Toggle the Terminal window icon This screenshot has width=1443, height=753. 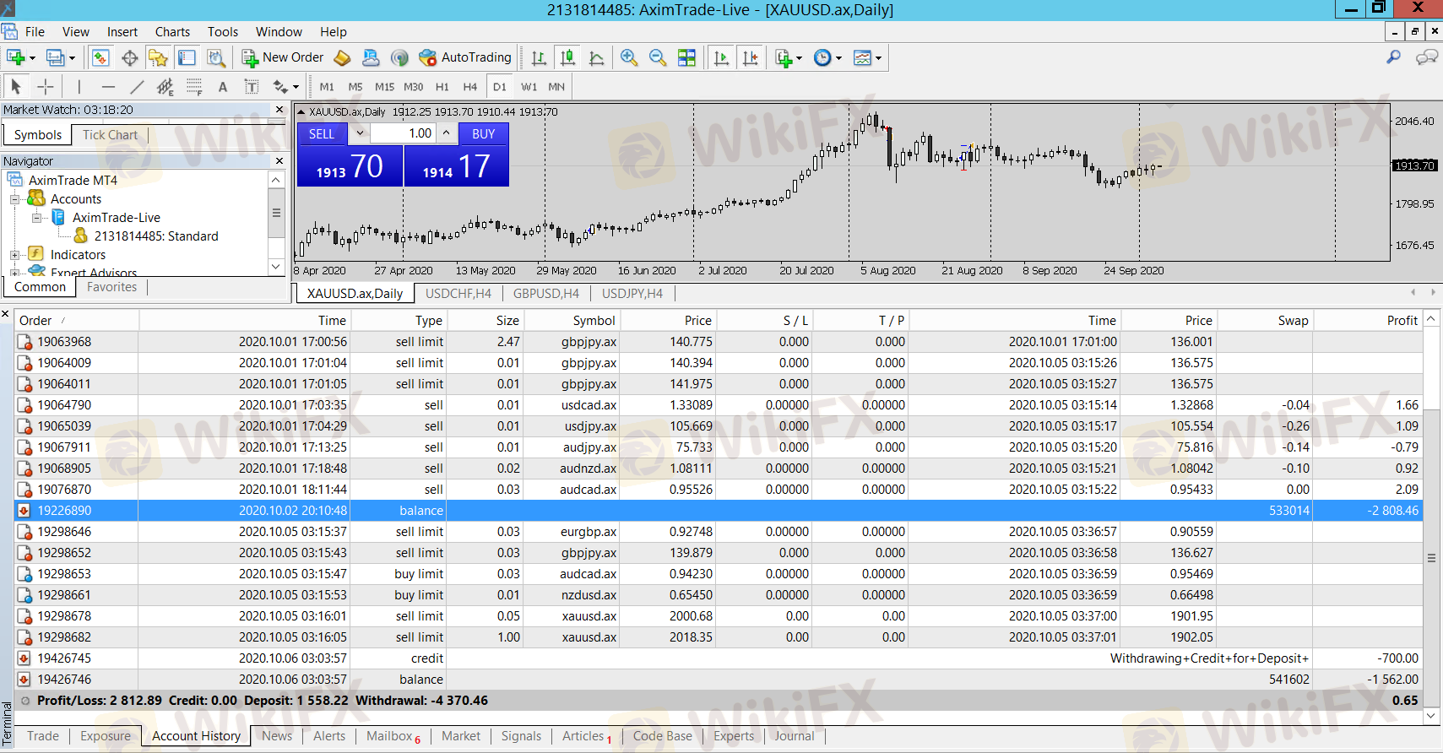pos(187,57)
